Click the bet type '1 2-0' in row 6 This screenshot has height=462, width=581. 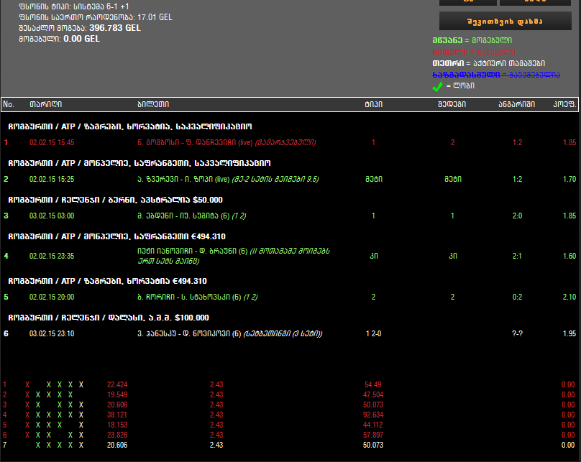pos(373,333)
